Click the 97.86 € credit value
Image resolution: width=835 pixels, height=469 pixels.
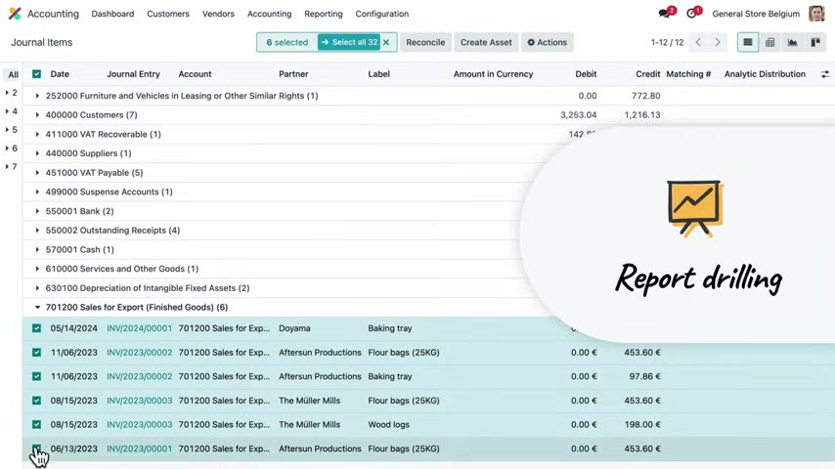pos(645,376)
